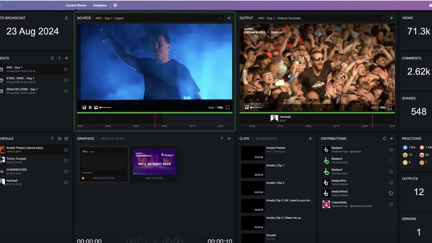
Task: Toggle status check for Timmy Trumpet schedule item
Action: point(66,161)
